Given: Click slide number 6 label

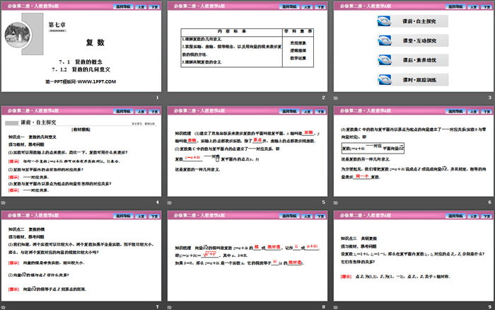Looking at the screenshot, I should coord(489,202).
